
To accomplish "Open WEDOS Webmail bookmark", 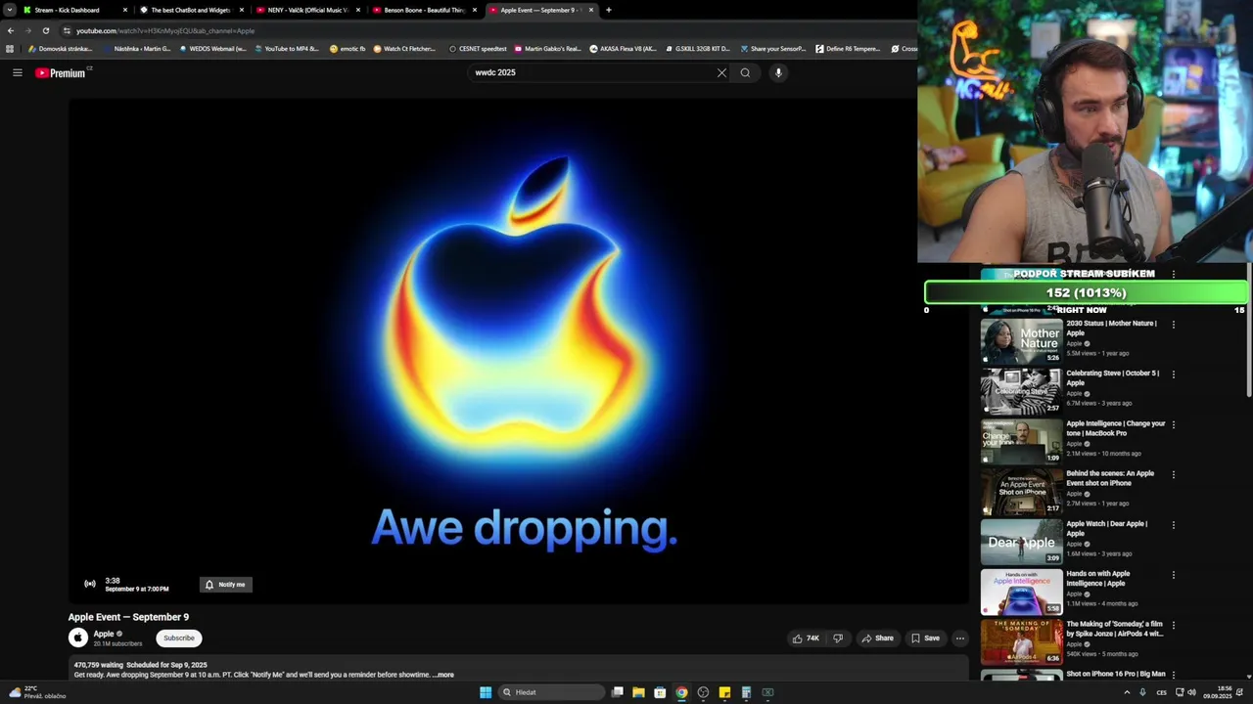I will point(213,49).
